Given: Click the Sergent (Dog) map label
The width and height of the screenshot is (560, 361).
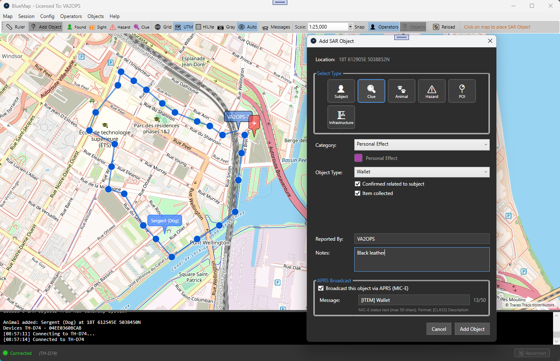Looking at the screenshot, I should pyautogui.click(x=165, y=221).
